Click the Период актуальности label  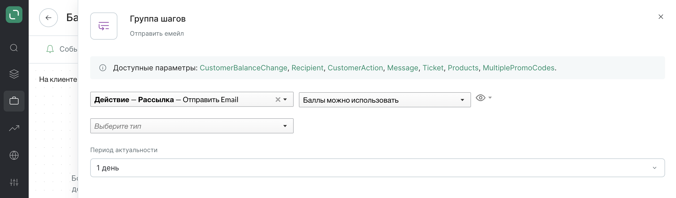point(124,150)
